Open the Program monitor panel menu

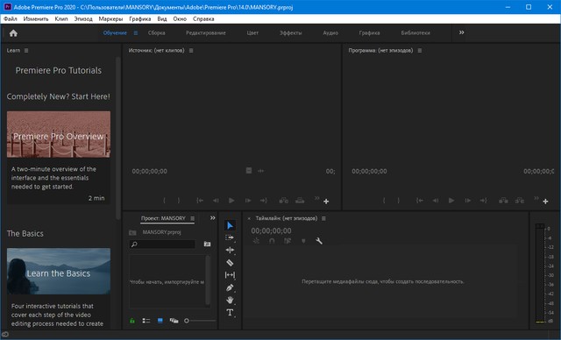420,51
